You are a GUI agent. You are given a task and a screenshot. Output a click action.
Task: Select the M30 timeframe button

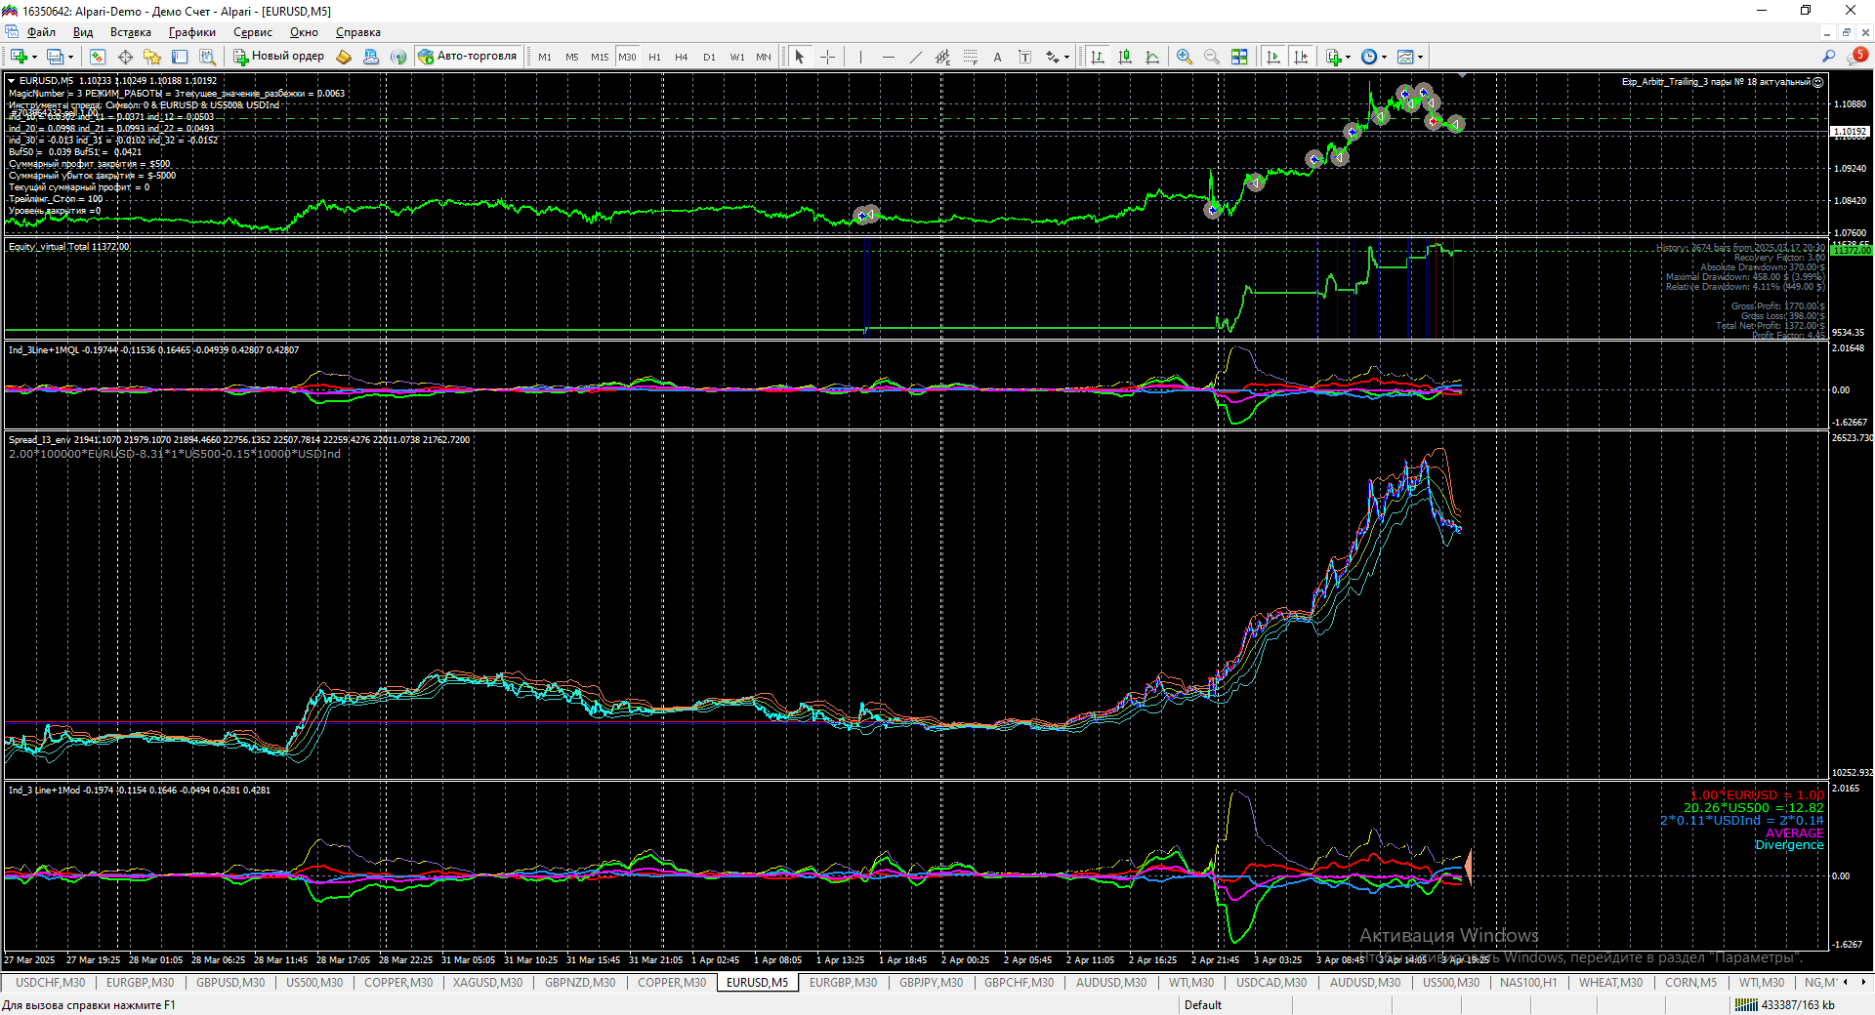[x=627, y=57]
